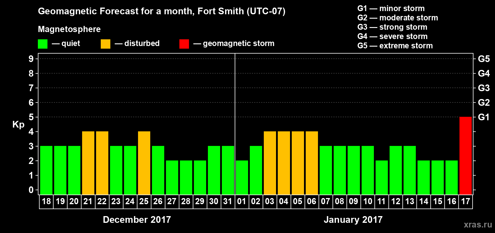Screen dimensions: 495x233
Task: Click the red geomagnetic storm legend swatch
Action: point(184,44)
